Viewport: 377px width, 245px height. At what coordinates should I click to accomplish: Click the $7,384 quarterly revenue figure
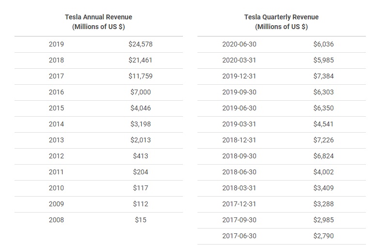tap(323, 76)
